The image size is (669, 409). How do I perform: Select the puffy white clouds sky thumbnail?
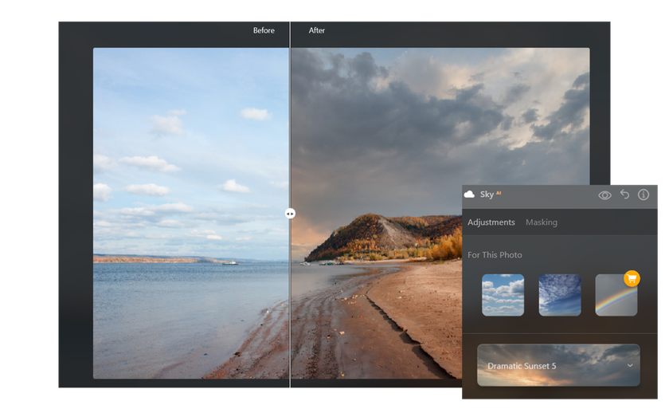click(x=503, y=295)
